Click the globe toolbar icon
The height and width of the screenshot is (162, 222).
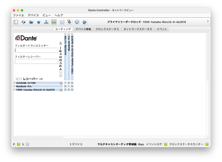(x=84, y=22)
